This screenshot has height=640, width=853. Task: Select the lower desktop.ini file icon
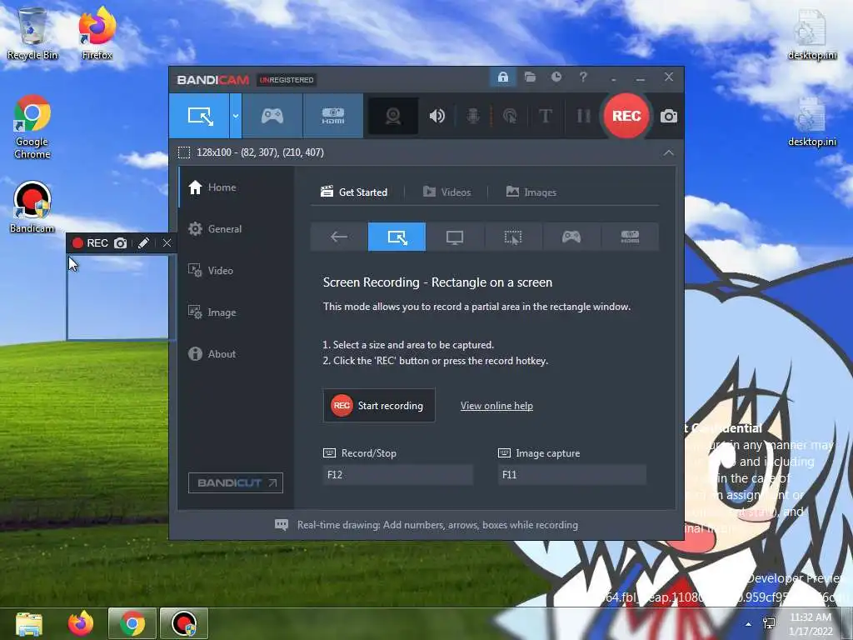tap(811, 122)
